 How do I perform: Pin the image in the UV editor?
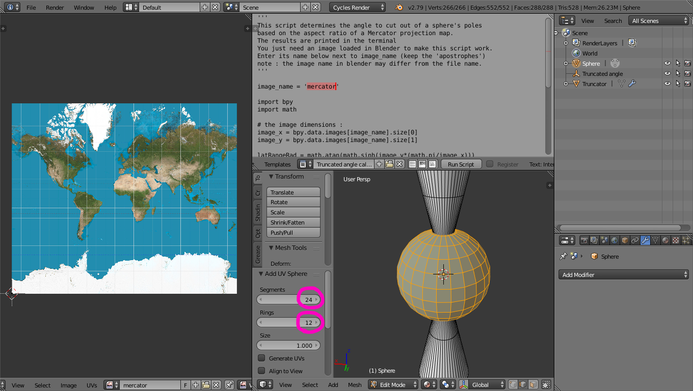229,385
